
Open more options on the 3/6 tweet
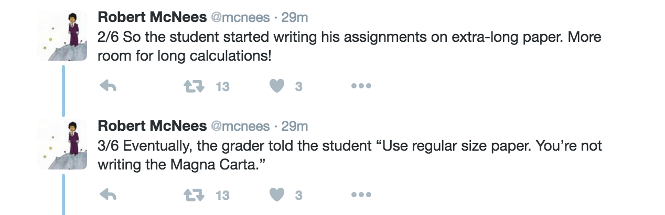pyautogui.click(x=361, y=195)
